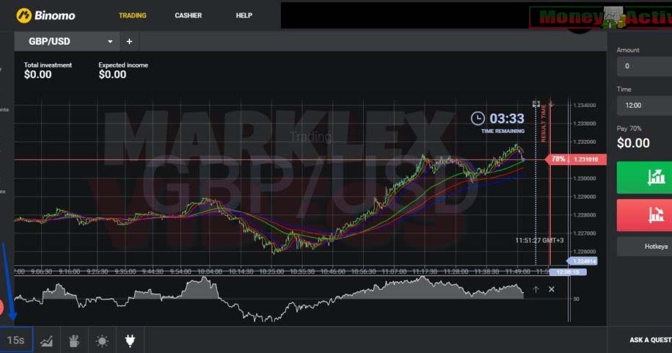Click the plug icon in bottom toolbar
This screenshot has height=353, width=672.
point(130,341)
